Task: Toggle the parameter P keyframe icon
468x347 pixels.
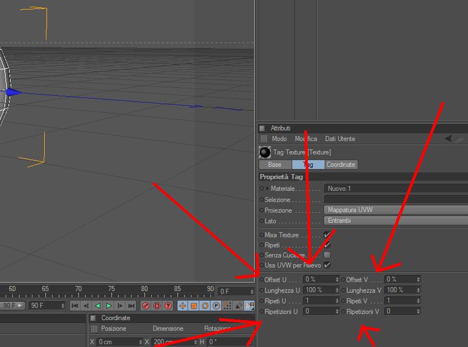Action: pos(216,306)
